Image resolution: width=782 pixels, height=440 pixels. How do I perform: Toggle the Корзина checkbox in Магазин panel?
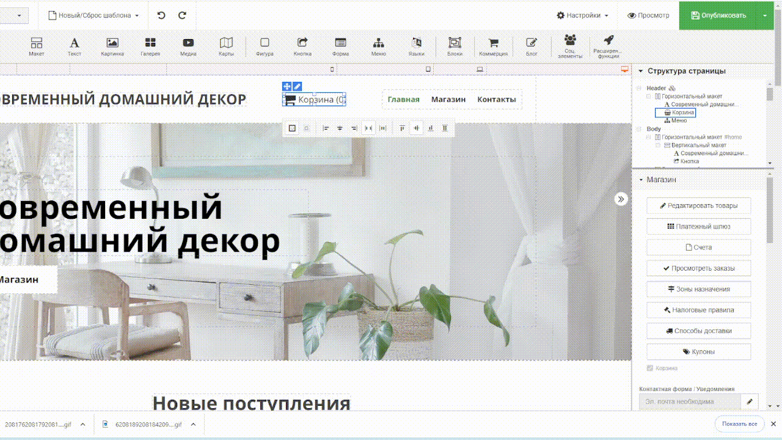(650, 369)
